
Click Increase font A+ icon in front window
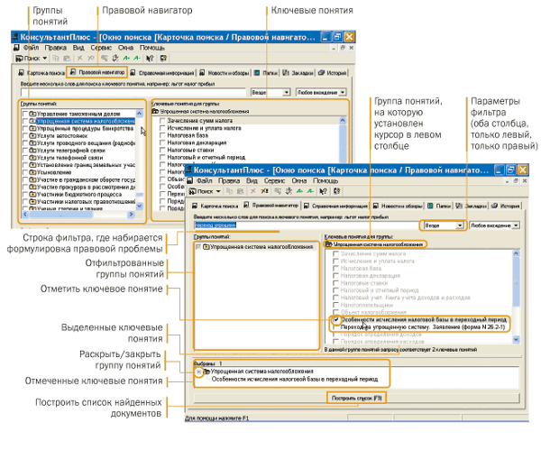pyautogui.click(x=300, y=191)
